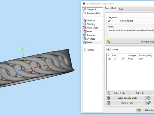
Task: Toggle shell visibility eye icon
Action: [x=109, y=59]
